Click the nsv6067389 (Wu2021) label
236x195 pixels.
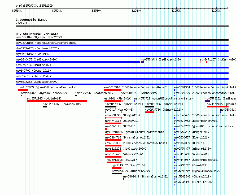(x=189, y=143)
